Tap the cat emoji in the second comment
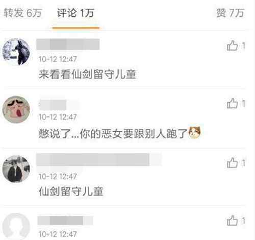The height and width of the screenshot is (240, 255). pos(195,132)
